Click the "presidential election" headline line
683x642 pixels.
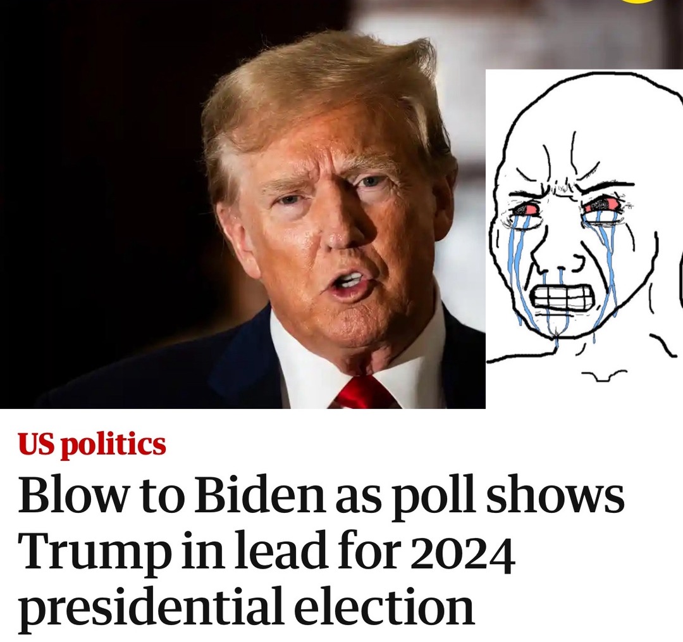[246, 608]
